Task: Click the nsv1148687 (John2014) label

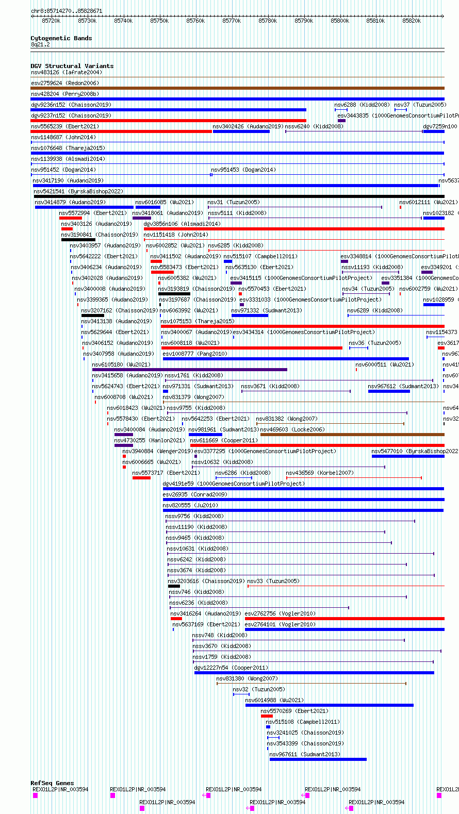Action: (63, 137)
